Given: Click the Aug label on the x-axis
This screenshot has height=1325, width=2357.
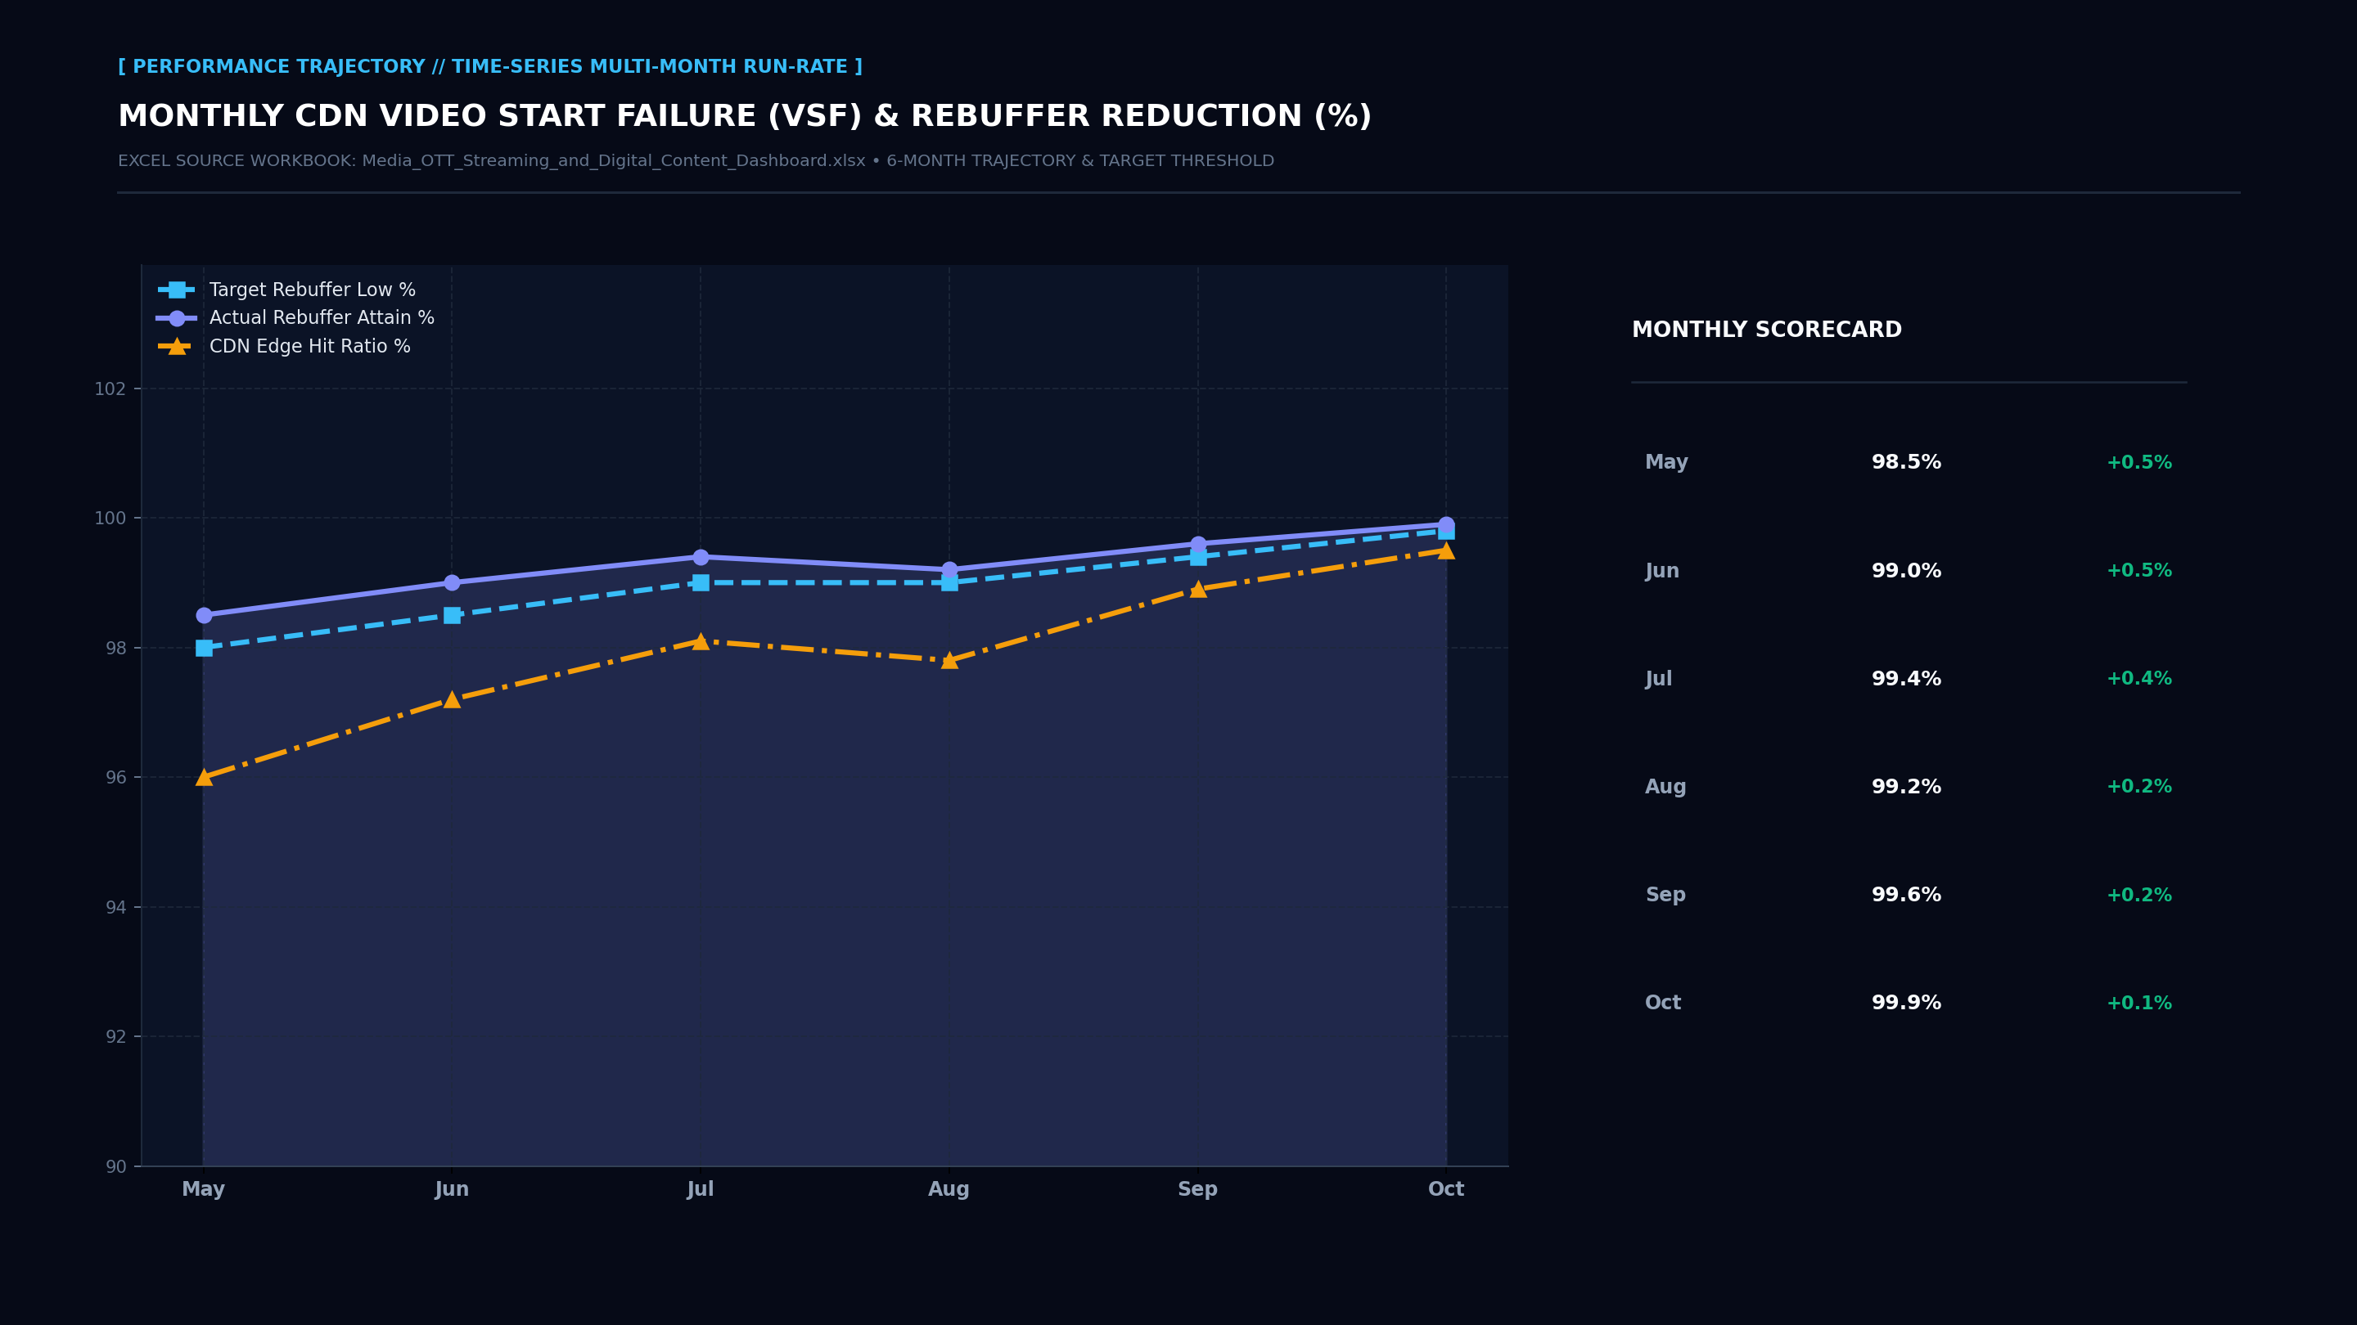Looking at the screenshot, I should pyautogui.click(x=949, y=1190).
